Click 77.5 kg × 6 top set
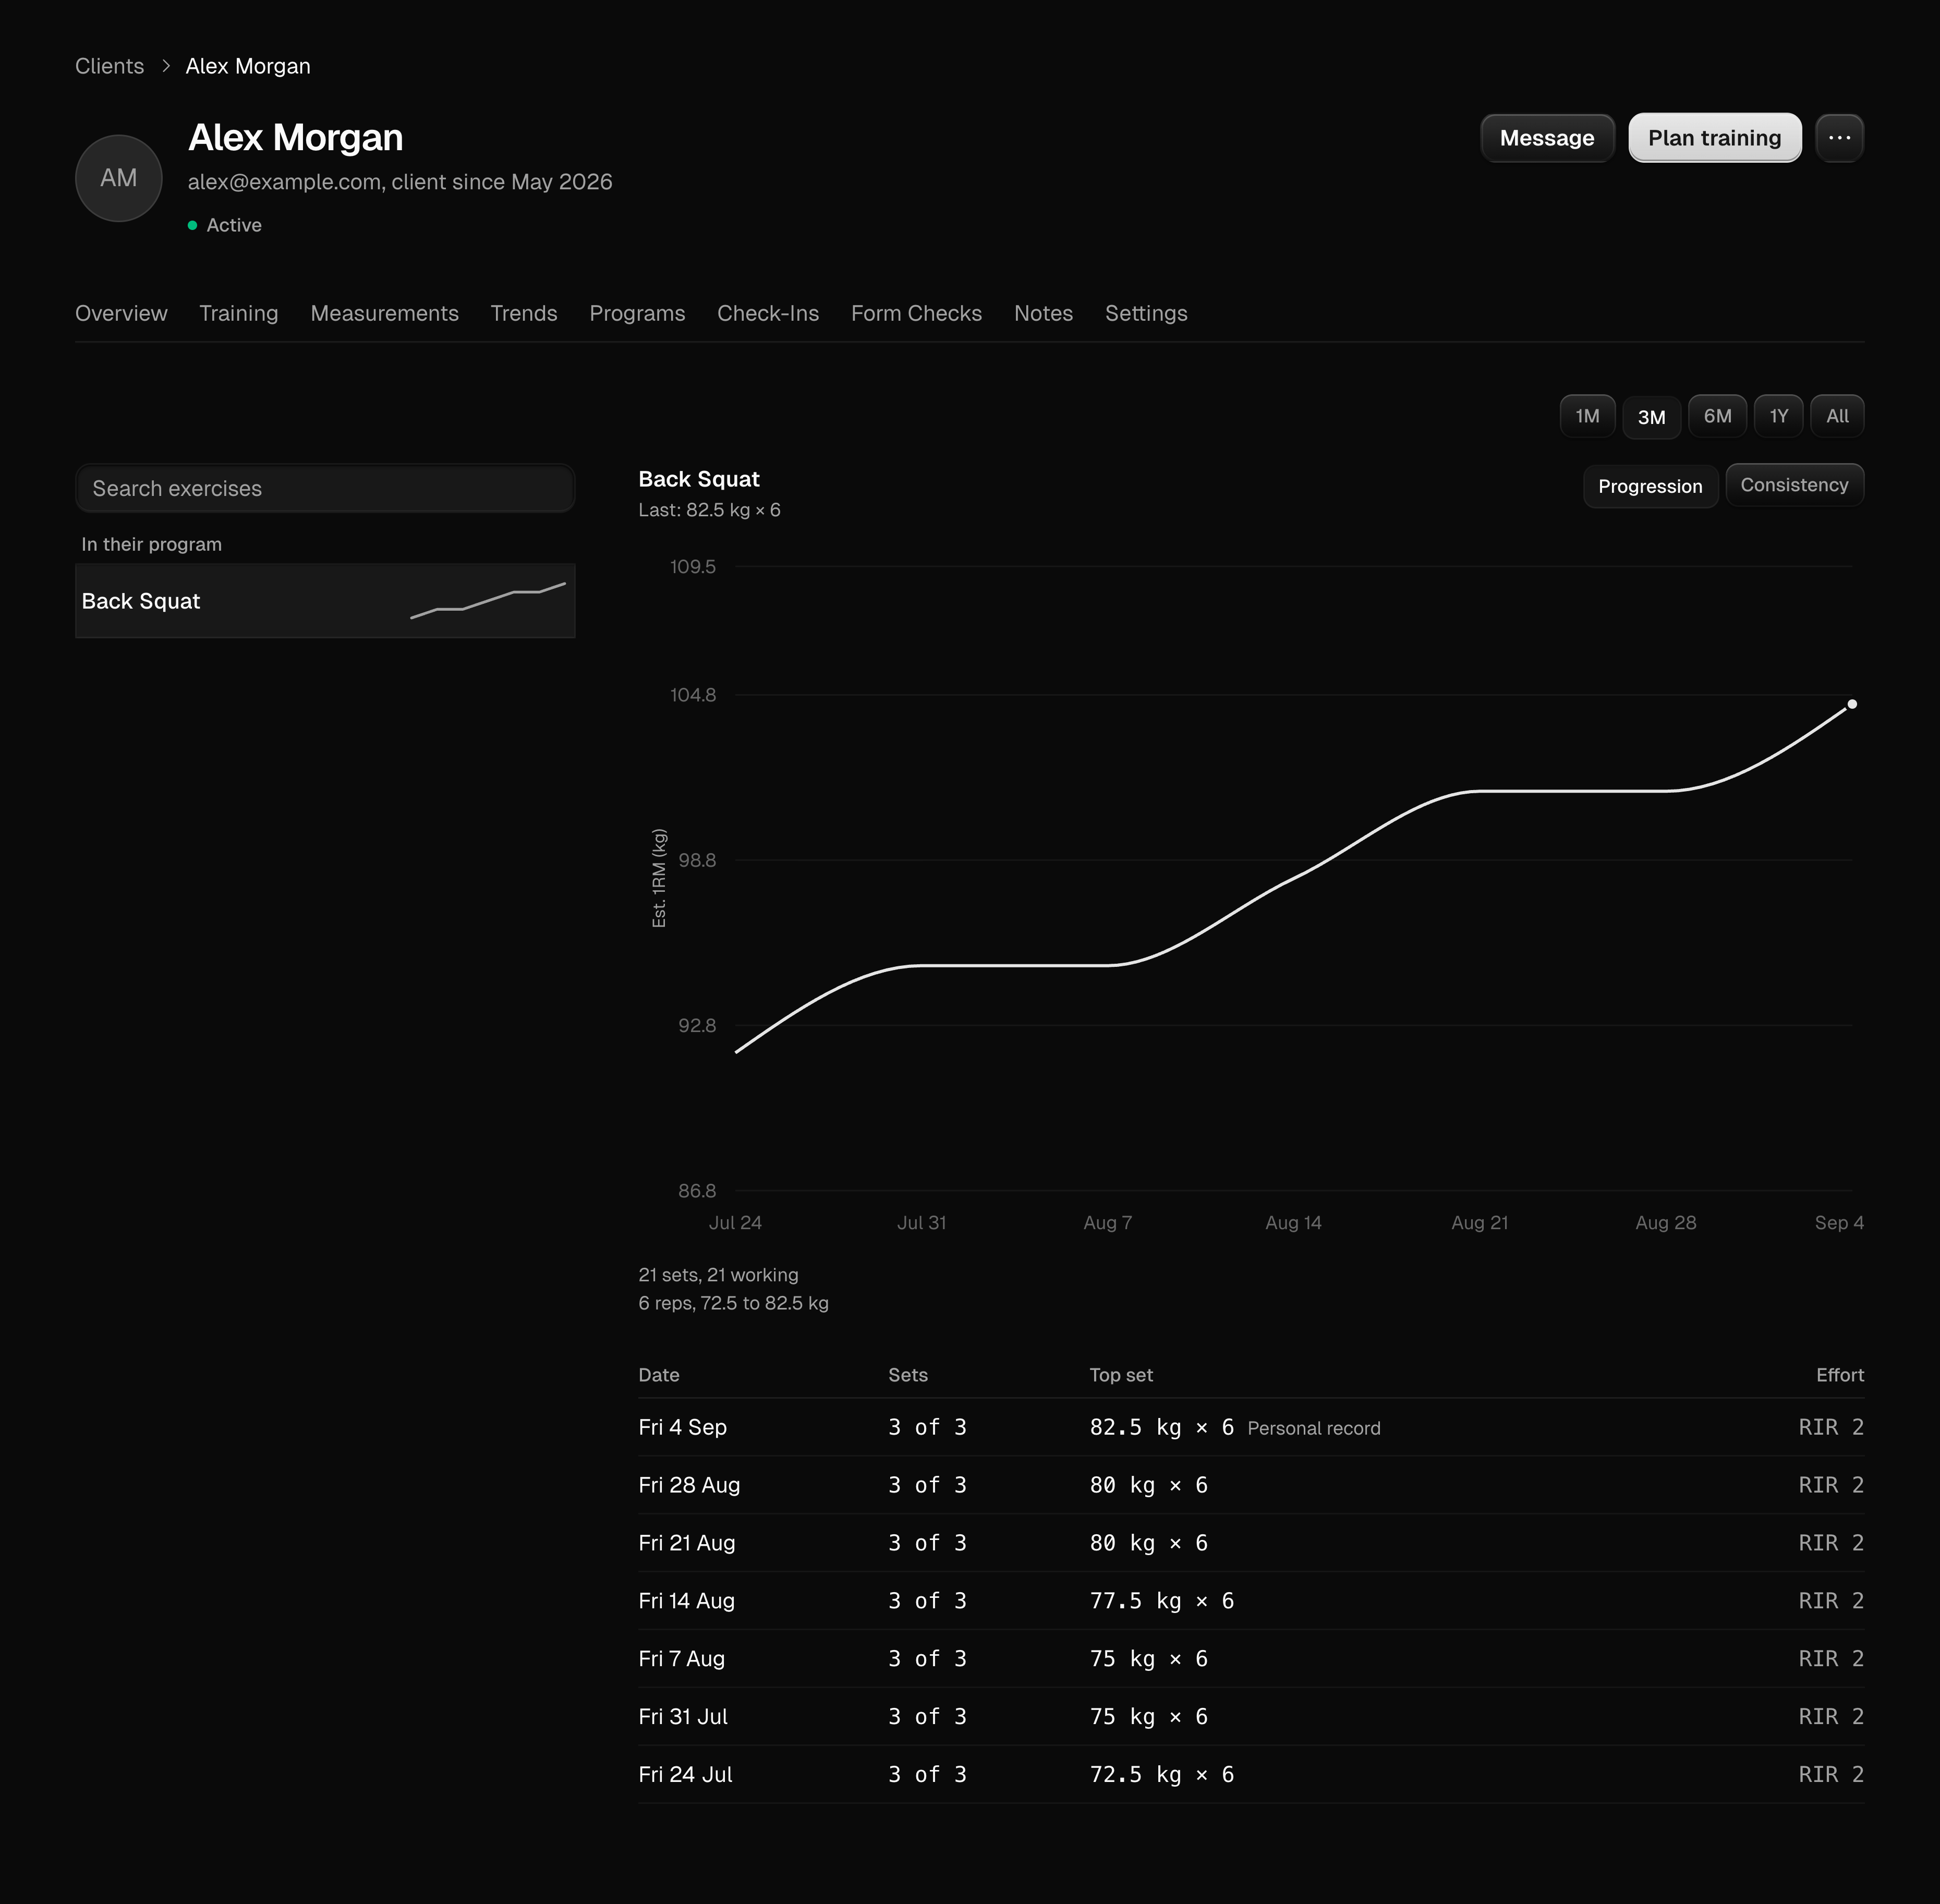This screenshot has width=1940, height=1904. (1162, 1601)
